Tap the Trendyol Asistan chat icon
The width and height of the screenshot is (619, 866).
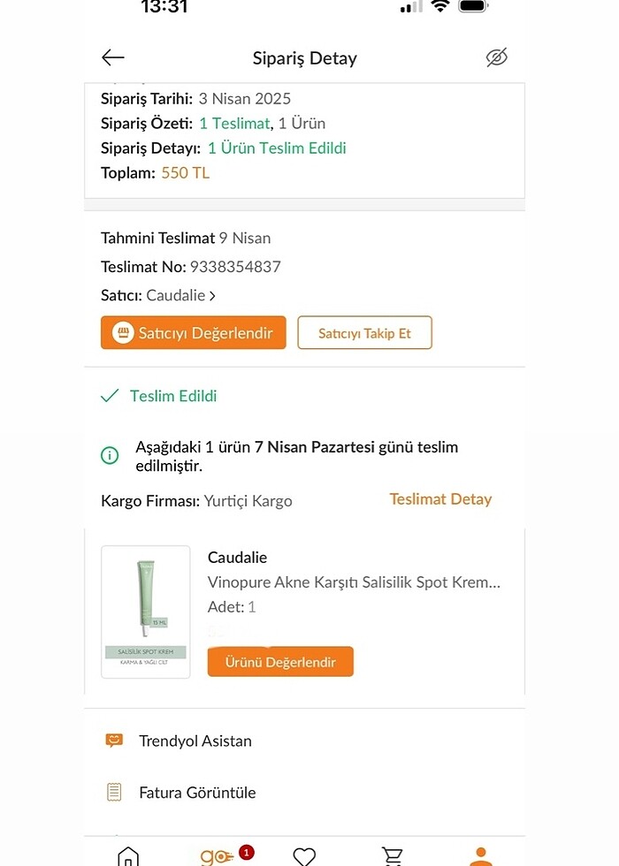[114, 741]
